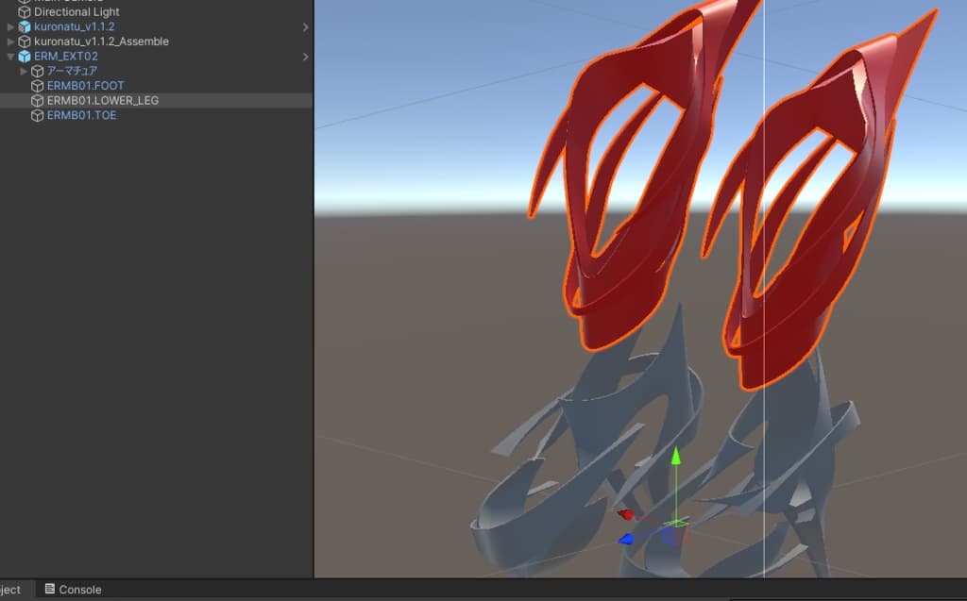Click the Directional Light cube icon
This screenshot has width=967, height=601.
(x=24, y=11)
